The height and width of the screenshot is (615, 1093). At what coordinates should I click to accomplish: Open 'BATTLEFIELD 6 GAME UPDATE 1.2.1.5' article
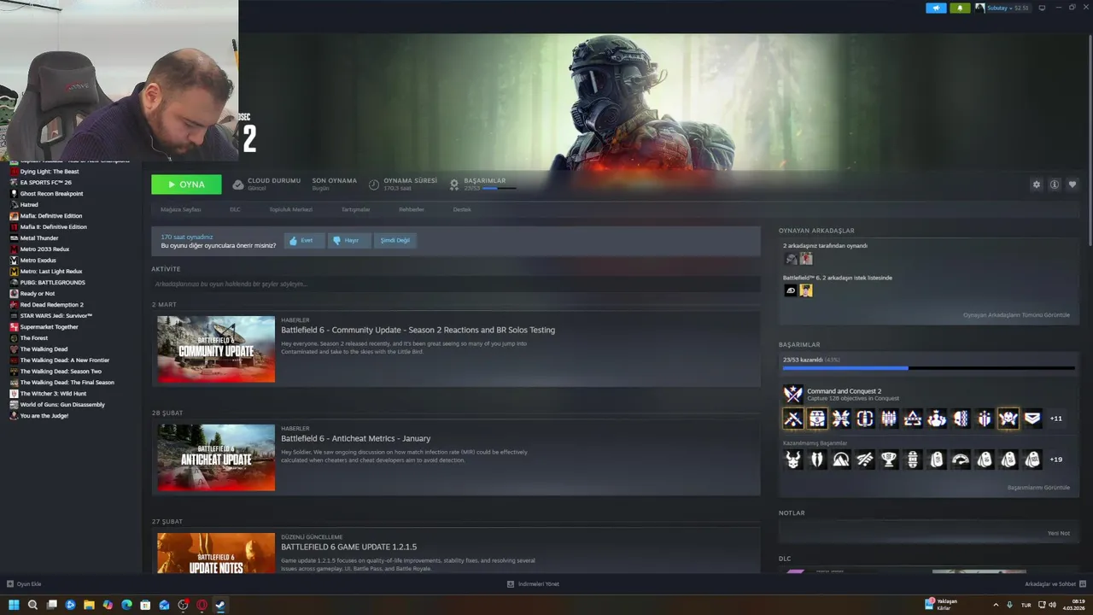tap(349, 547)
